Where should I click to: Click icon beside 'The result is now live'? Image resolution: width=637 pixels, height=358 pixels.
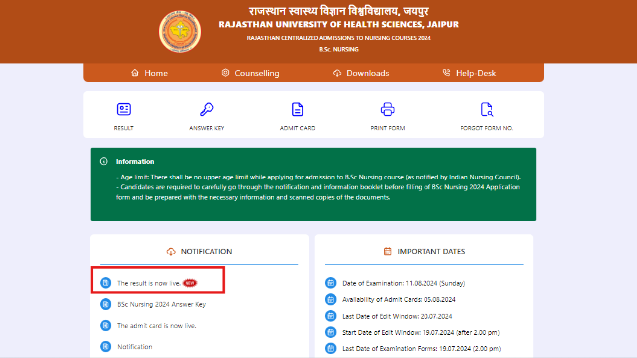(x=106, y=283)
